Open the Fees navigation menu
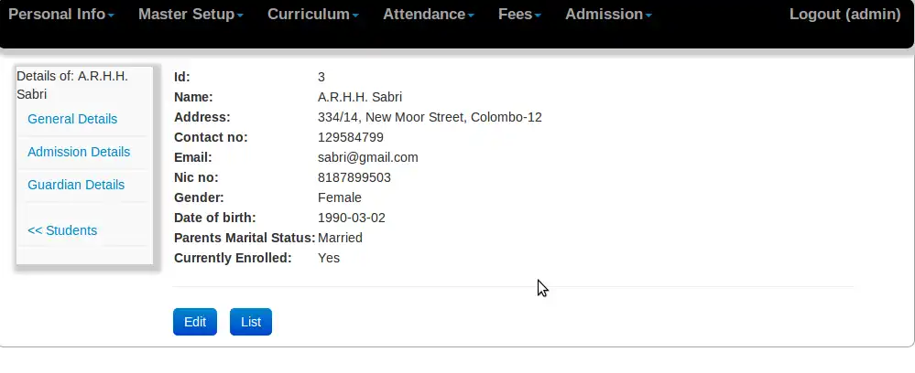The image size is (915, 373). (x=519, y=15)
